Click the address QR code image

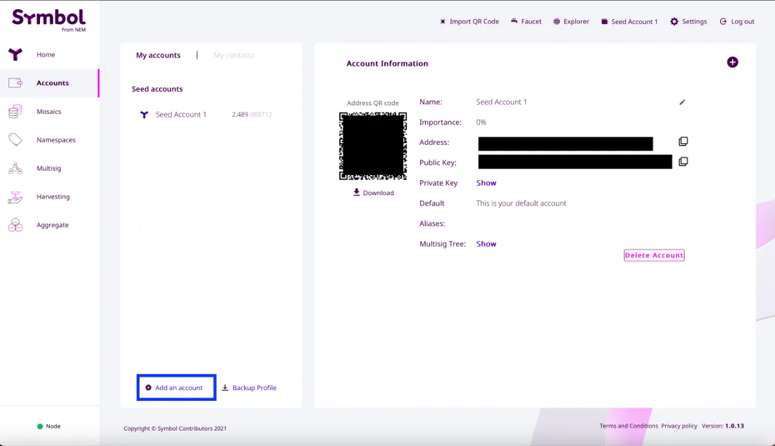tap(373, 146)
